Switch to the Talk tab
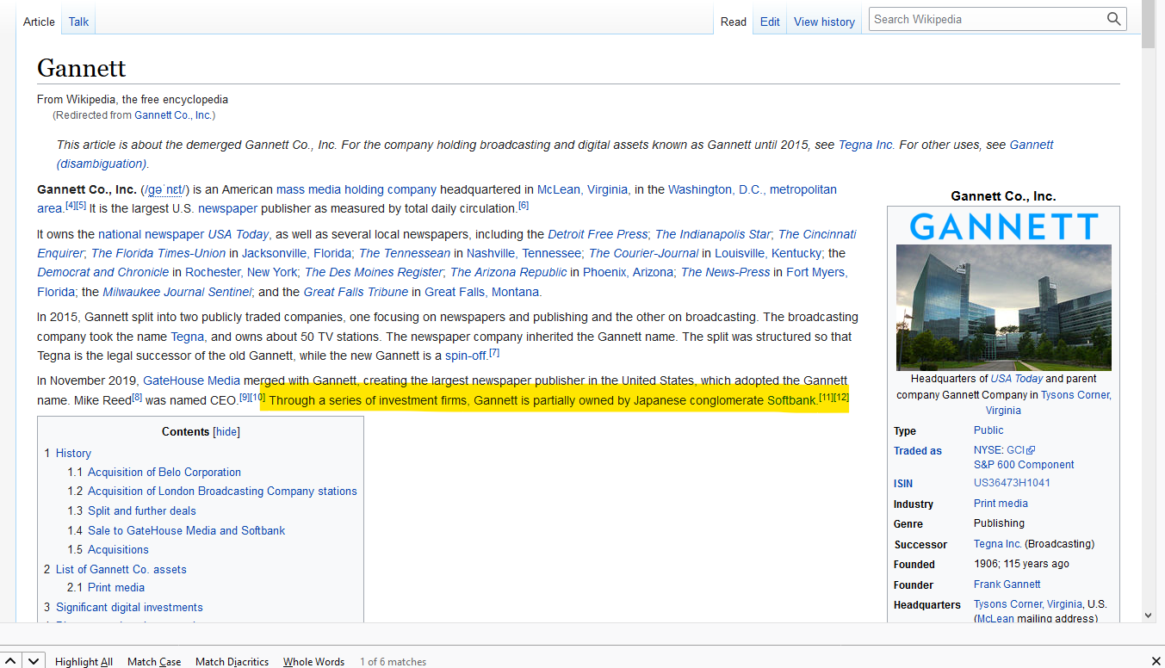The image size is (1165, 668). point(78,22)
